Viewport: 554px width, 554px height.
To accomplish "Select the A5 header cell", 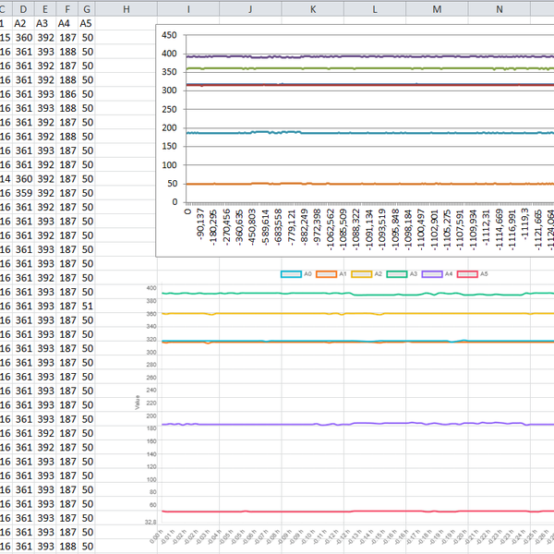I will tap(87, 23).
